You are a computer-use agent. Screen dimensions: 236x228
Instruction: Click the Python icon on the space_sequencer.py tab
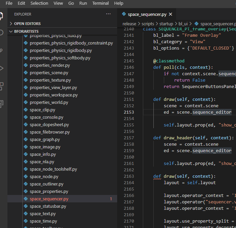click(x=124, y=14)
